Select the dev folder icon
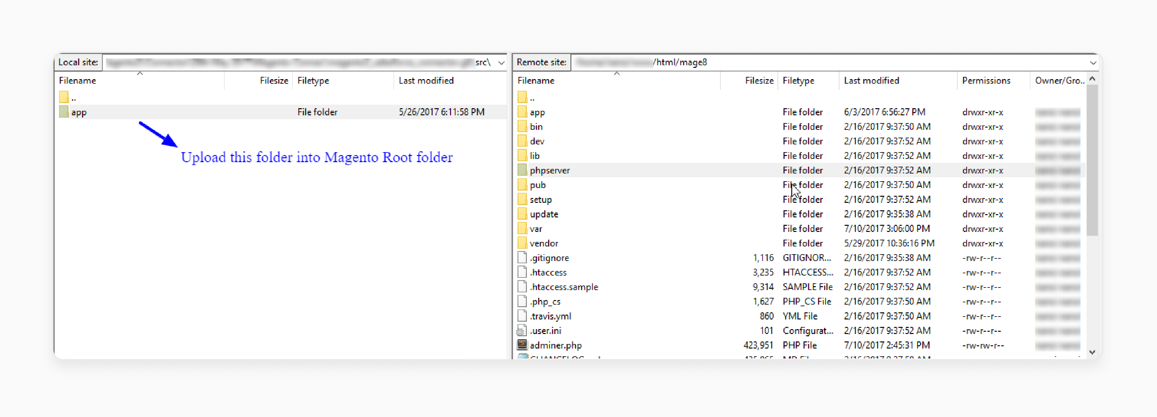 click(x=522, y=141)
